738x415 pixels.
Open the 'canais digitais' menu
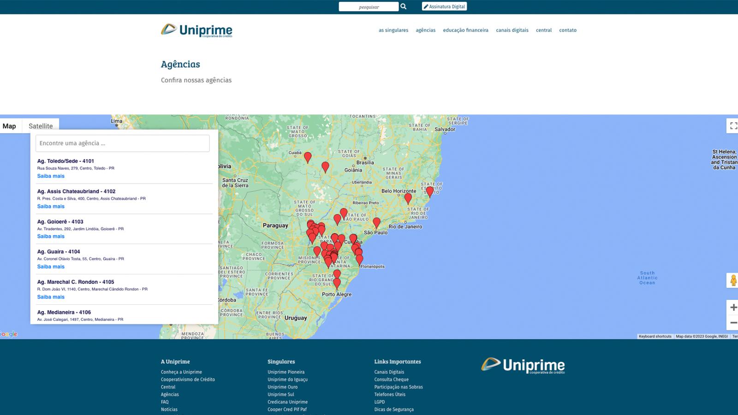[x=512, y=30]
